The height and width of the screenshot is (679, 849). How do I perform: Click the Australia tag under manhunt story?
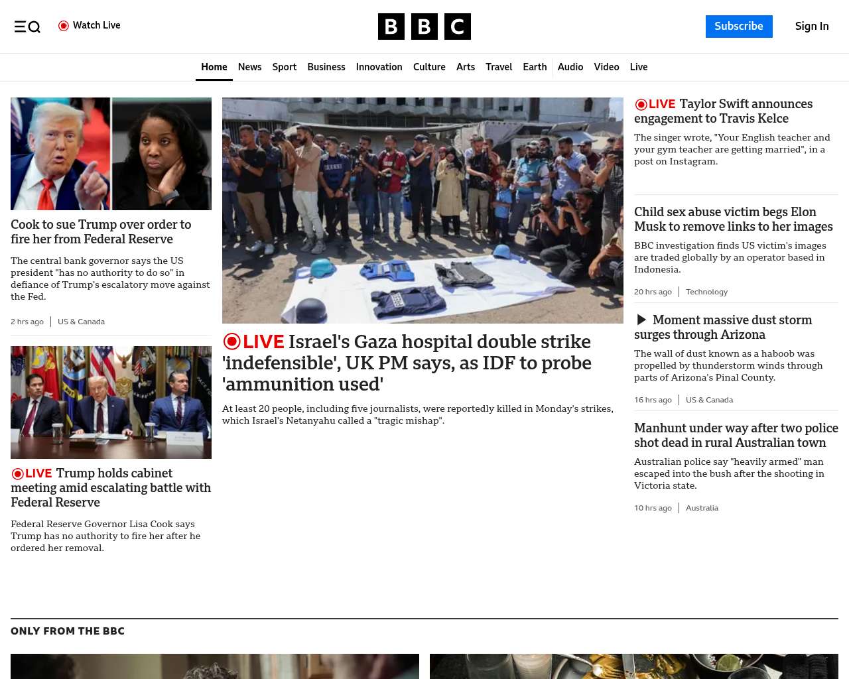pyautogui.click(x=702, y=508)
